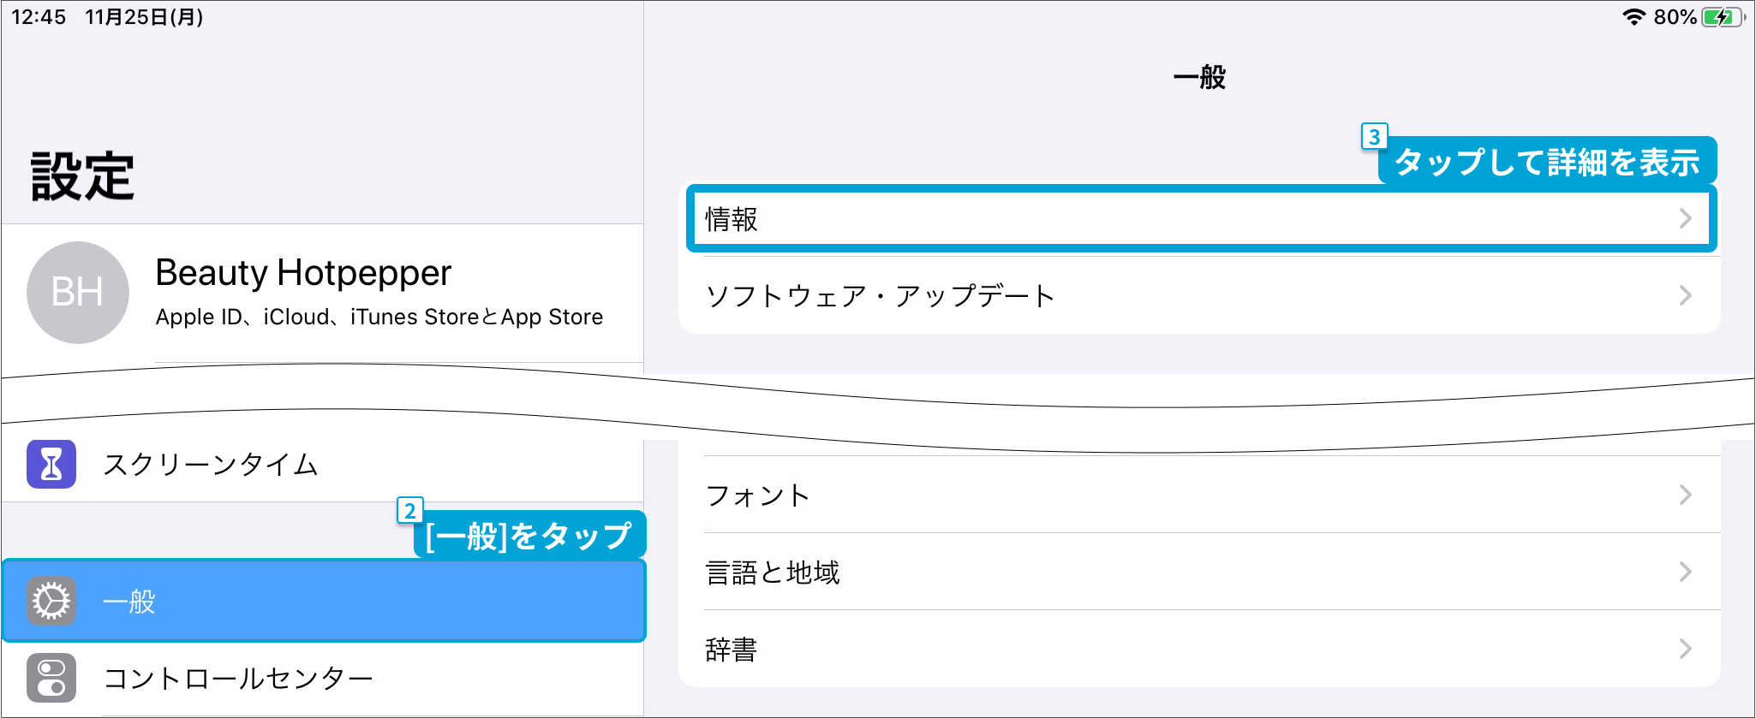Tap the General gear icon
1756x718 pixels.
[51, 601]
